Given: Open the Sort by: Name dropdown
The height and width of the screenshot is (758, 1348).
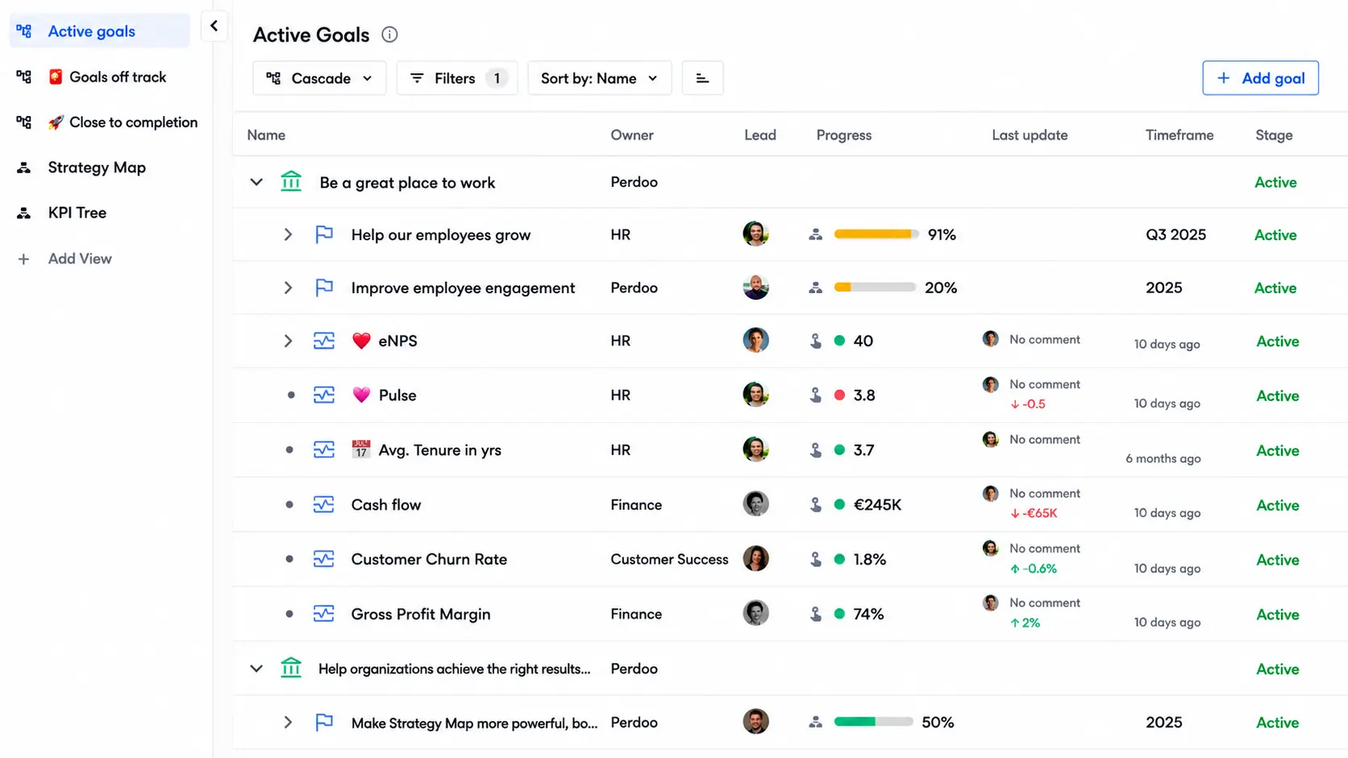Looking at the screenshot, I should point(600,78).
